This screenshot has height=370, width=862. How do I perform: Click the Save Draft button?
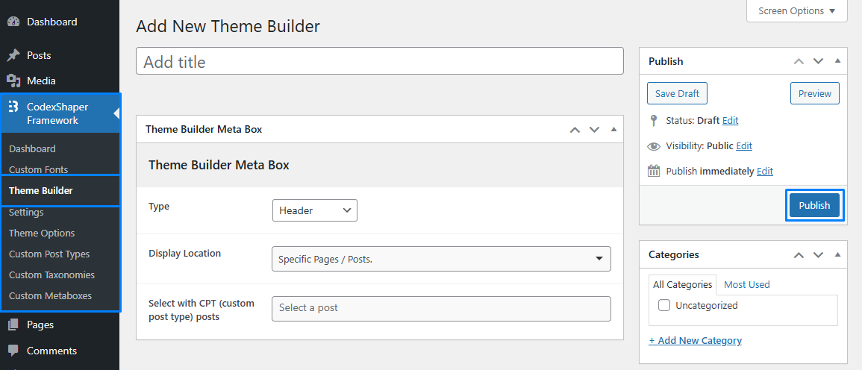click(x=678, y=93)
